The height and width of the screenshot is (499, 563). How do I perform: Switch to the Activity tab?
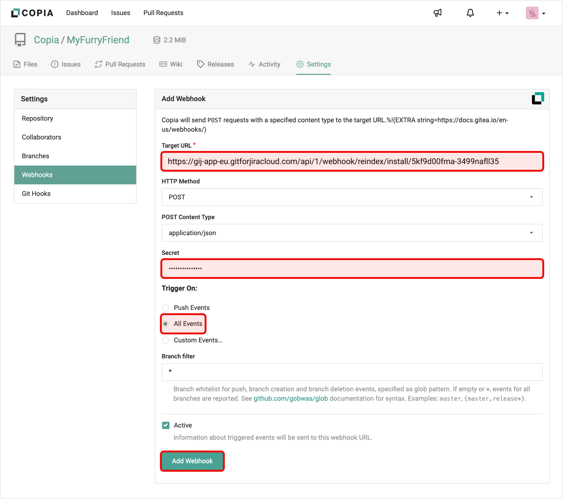point(264,64)
